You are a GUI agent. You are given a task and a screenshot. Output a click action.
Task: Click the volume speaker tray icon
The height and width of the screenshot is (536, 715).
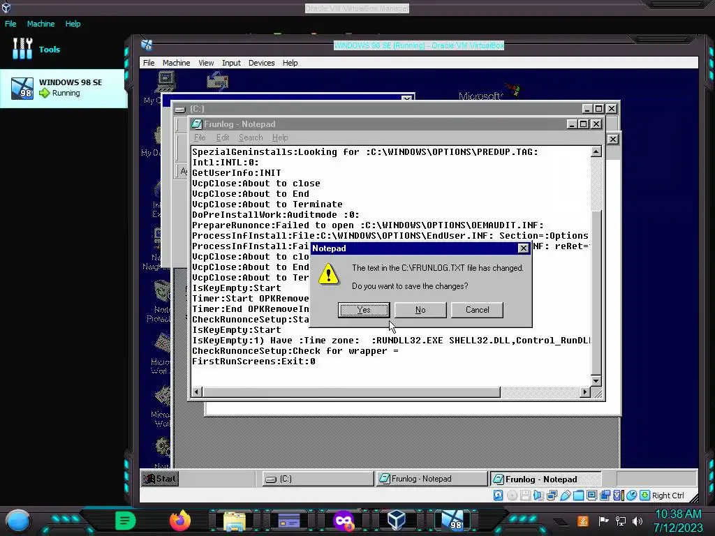point(637,521)
